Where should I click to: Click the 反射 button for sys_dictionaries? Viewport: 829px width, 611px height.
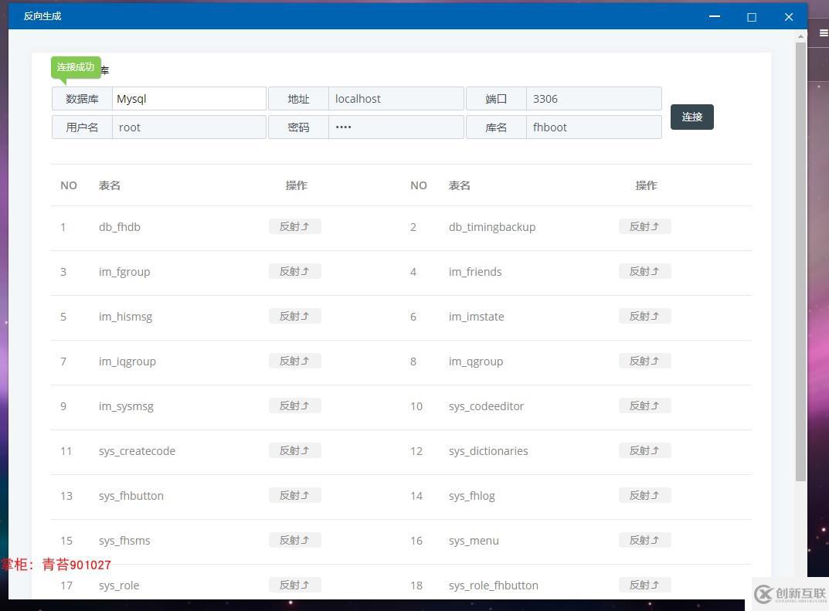[x=644, y=451]
